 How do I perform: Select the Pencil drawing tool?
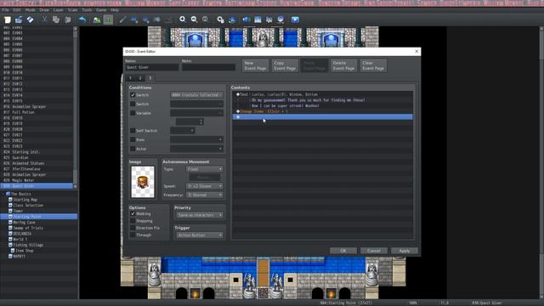click(x=122, y=20)
